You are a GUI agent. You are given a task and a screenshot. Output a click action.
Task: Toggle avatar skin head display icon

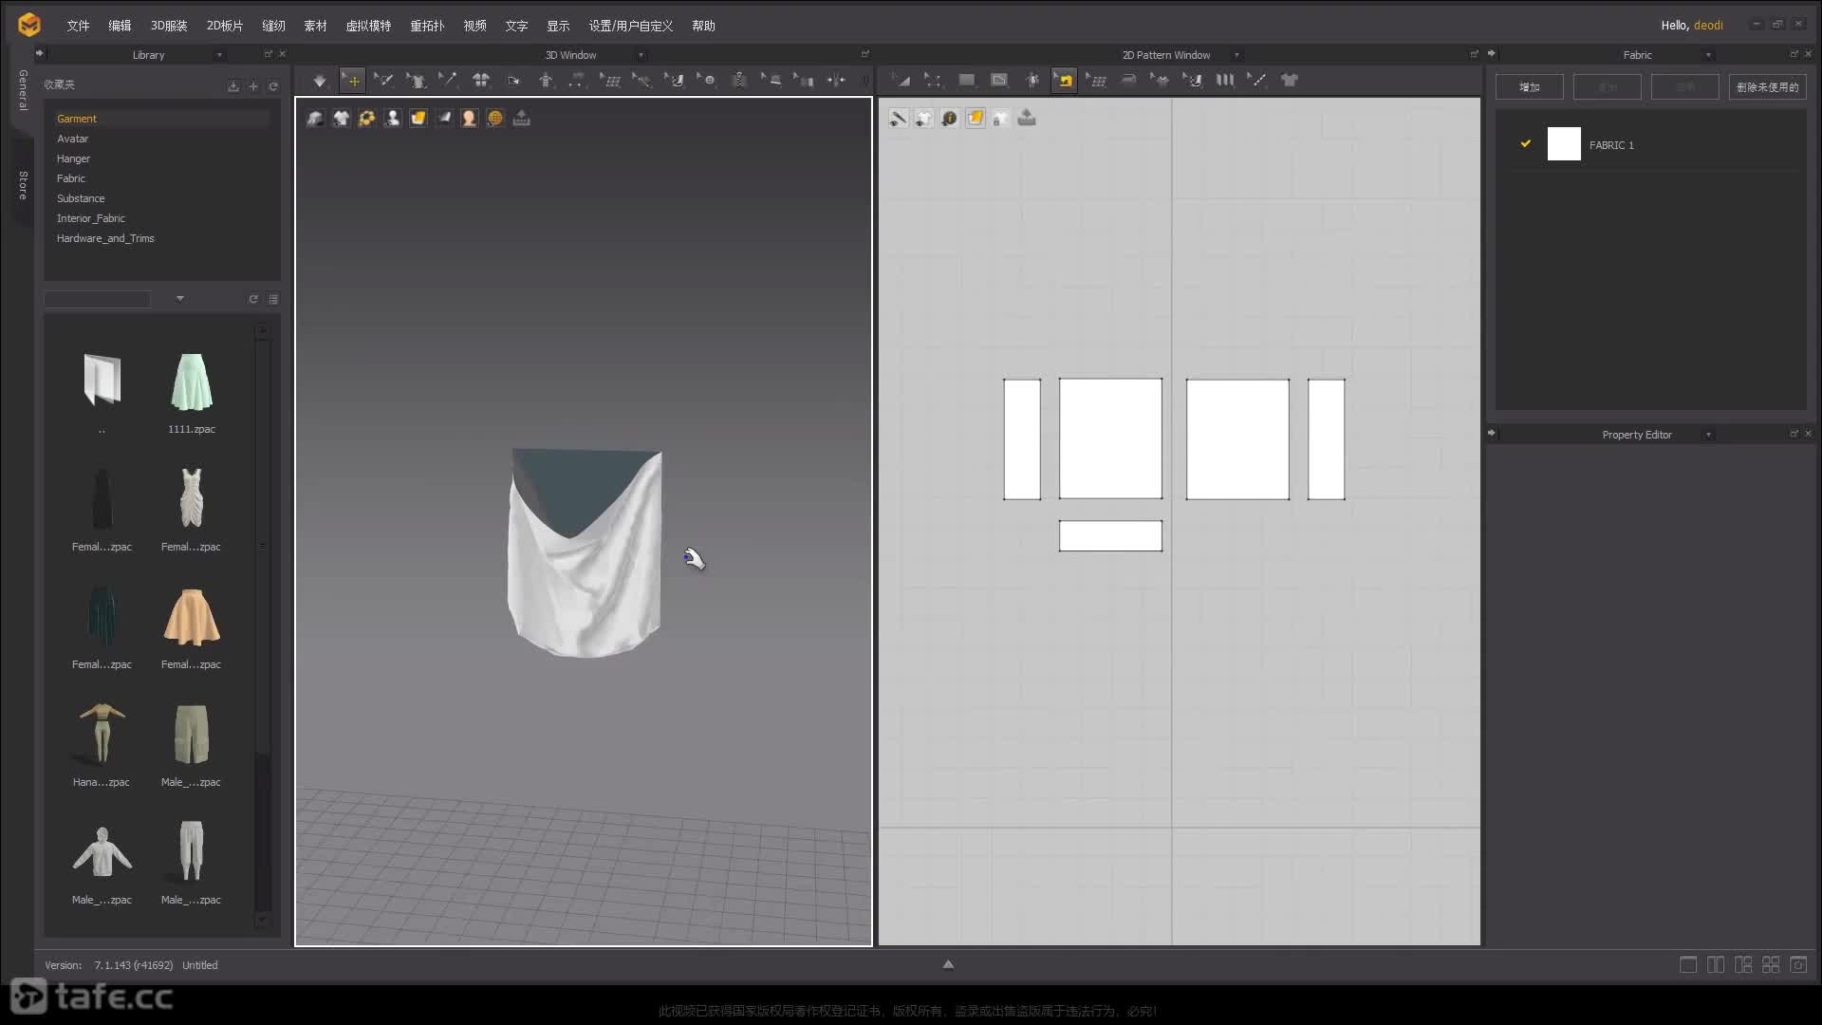point(469,118)
